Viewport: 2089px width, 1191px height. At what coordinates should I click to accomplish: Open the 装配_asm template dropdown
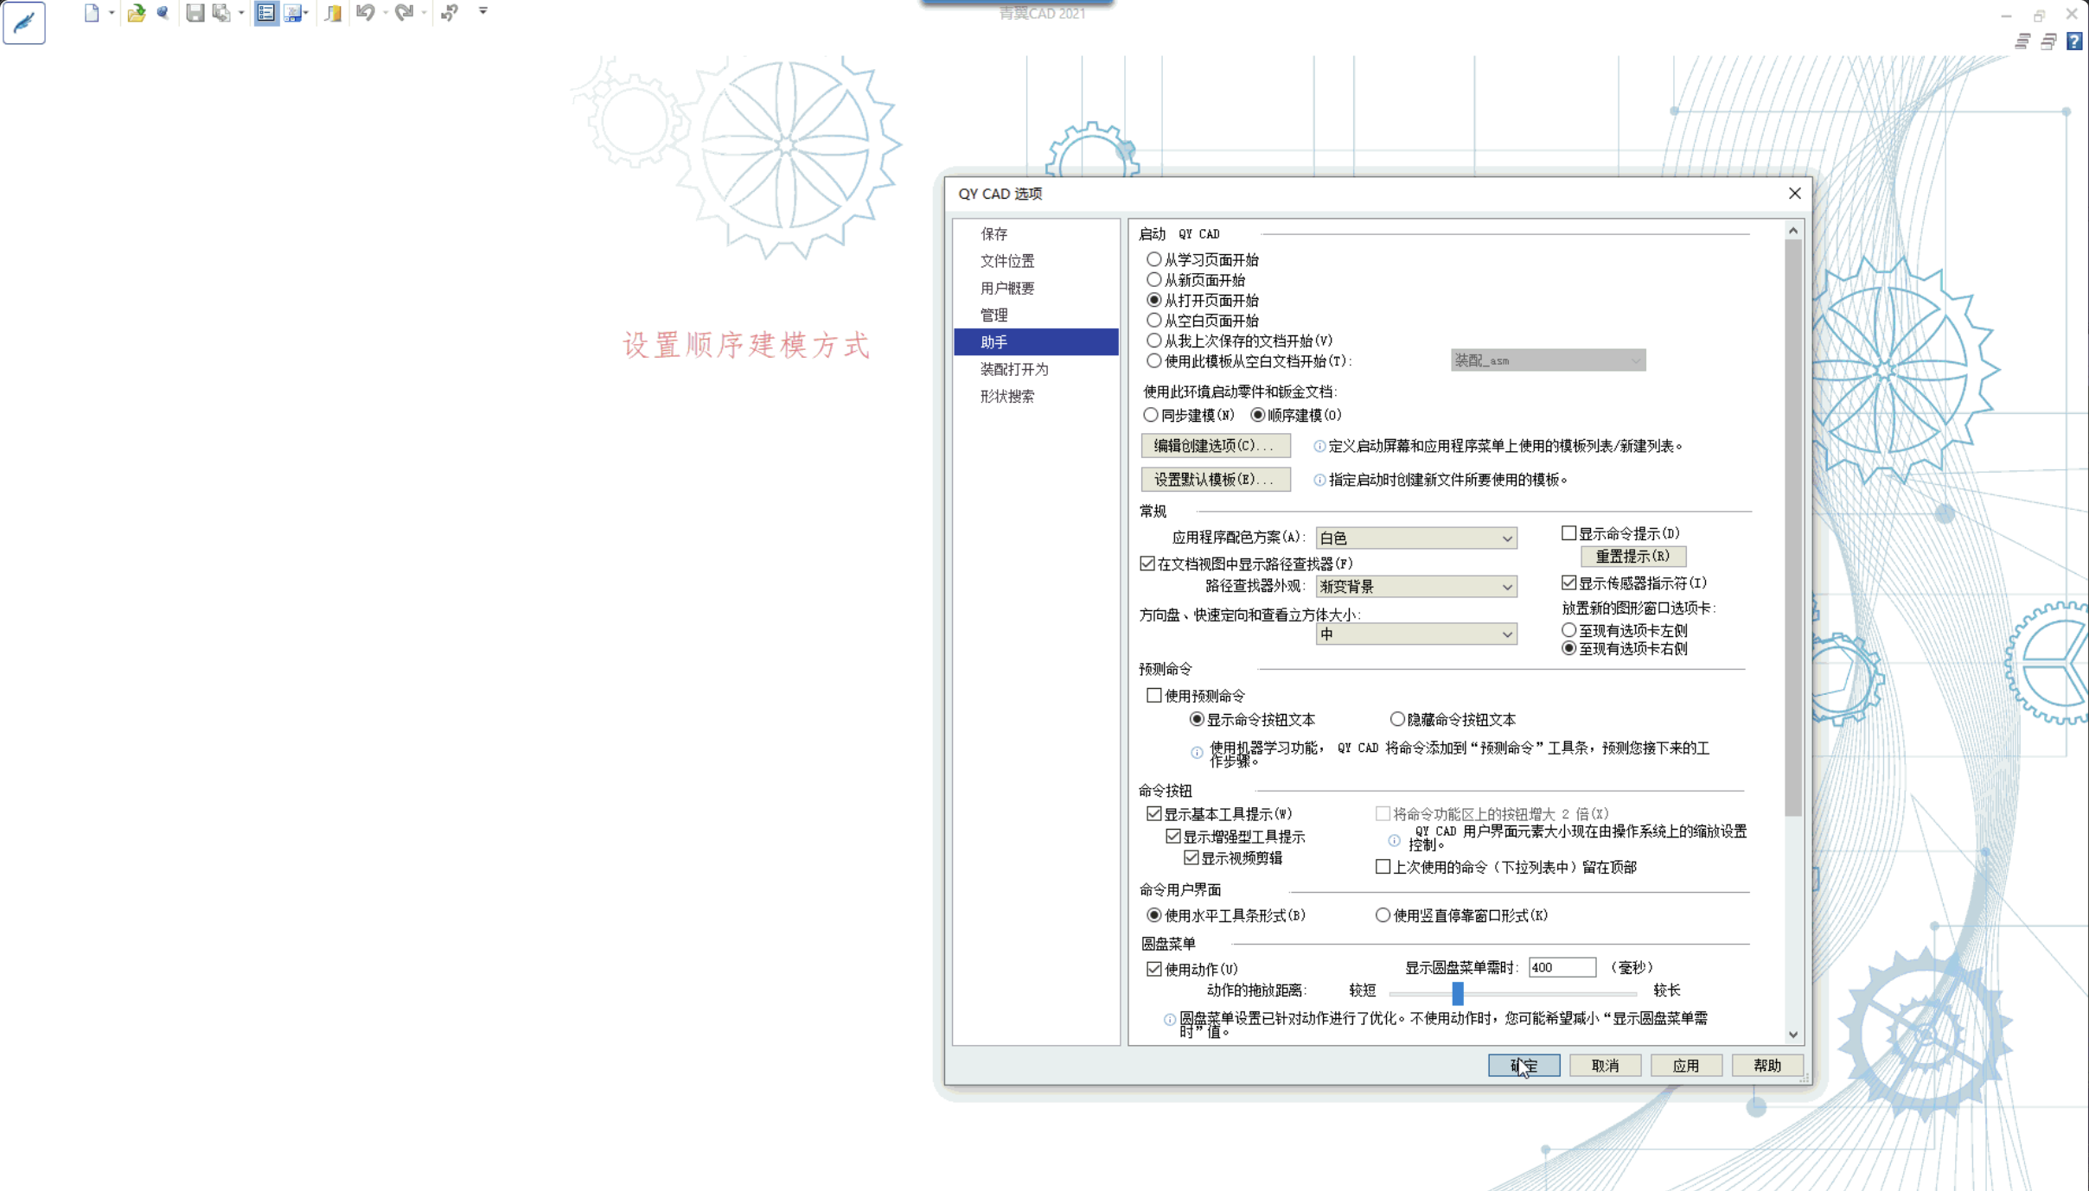(x=1548, y=360)
